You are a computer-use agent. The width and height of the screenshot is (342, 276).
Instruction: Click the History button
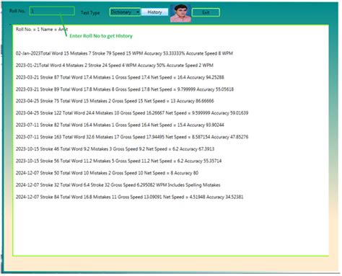coord(154,12)
